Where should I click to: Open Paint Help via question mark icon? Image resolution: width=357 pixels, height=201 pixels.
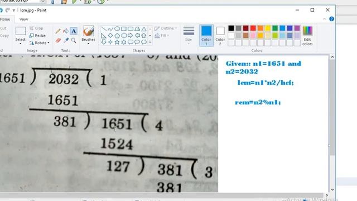point(331,19)
